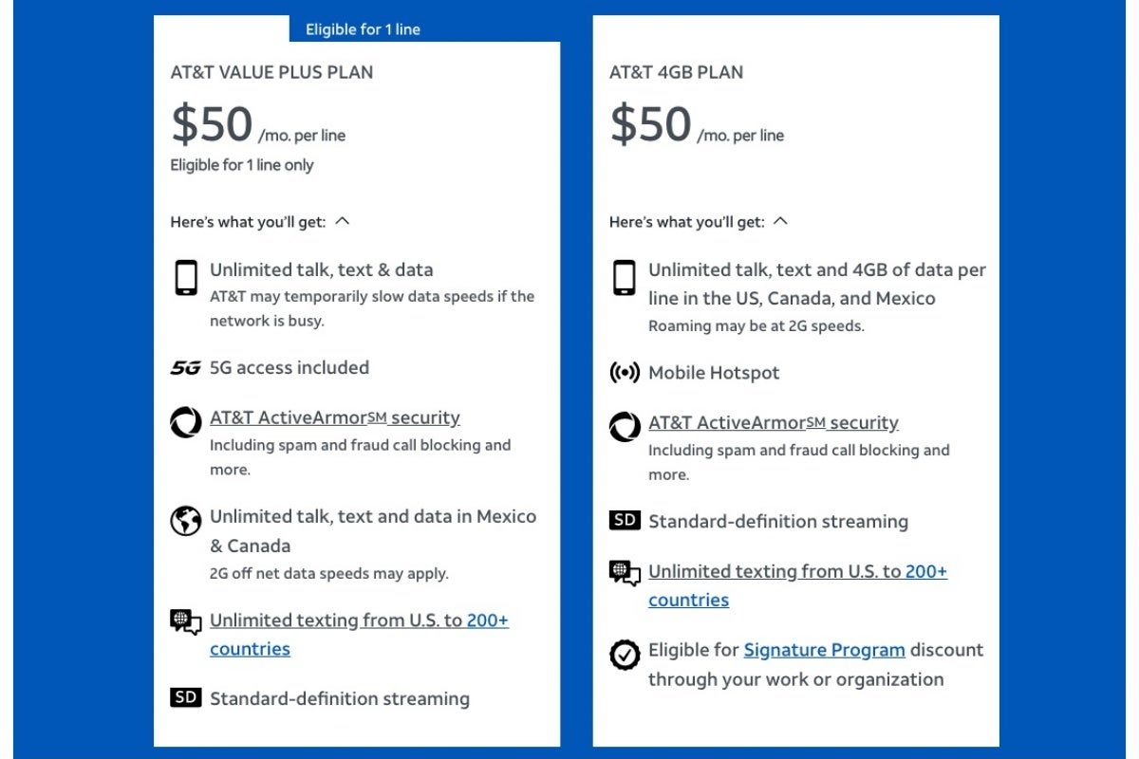Click the 5G access icon
The image size is (1139, 759).
(186, 368)
